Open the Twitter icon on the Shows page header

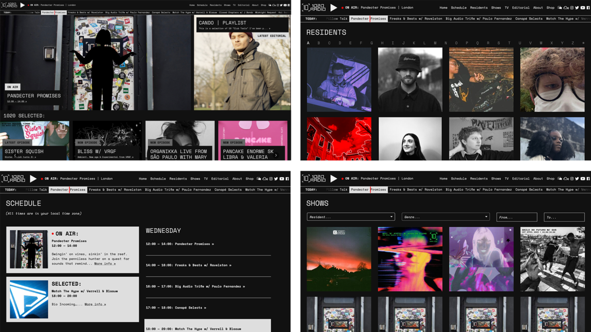pos(577,179)
